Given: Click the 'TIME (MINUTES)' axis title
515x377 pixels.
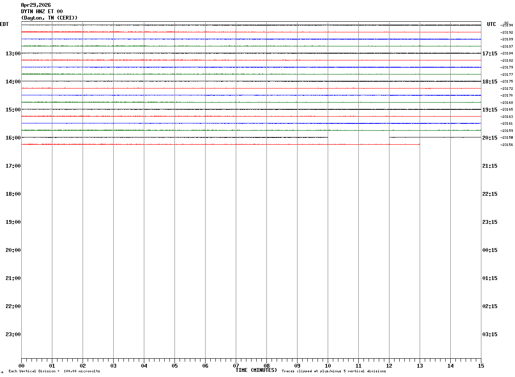Looking at the screenshot, I should coord(256,370).
